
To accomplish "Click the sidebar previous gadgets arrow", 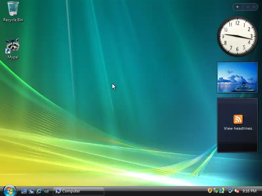I will pyautogui.click(x=248, y=7).
